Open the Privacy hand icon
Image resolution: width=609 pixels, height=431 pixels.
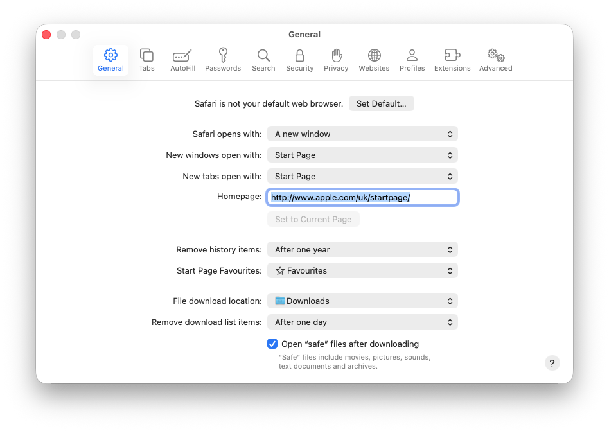coord(337,55)
